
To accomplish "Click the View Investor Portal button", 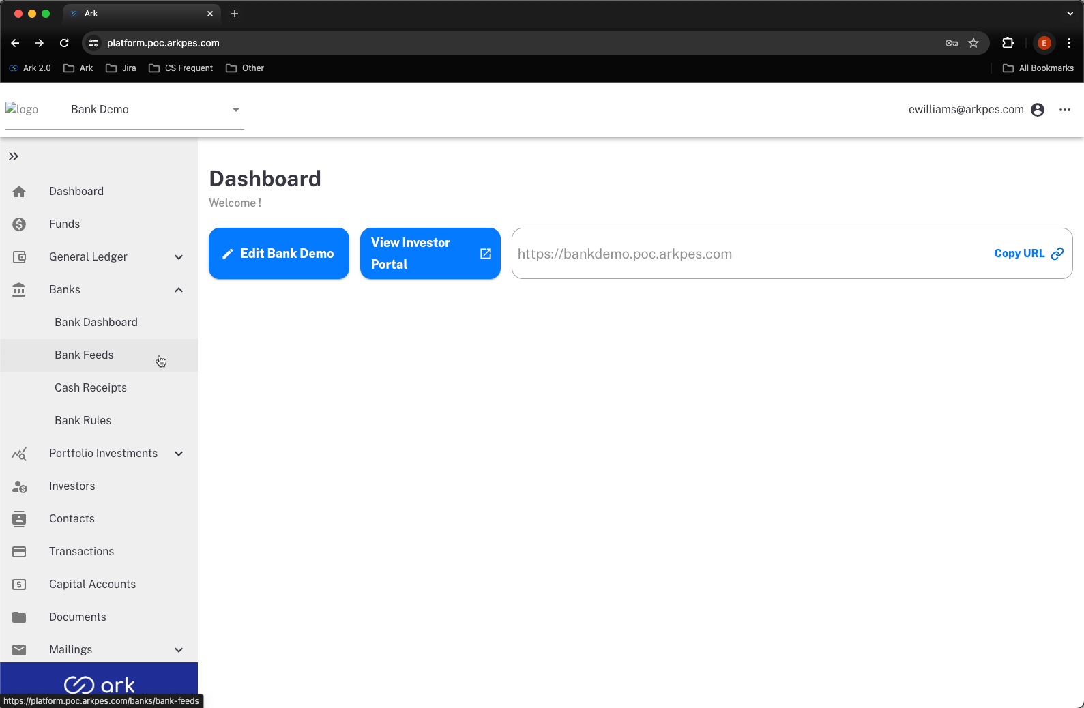I will pos(430,254).
